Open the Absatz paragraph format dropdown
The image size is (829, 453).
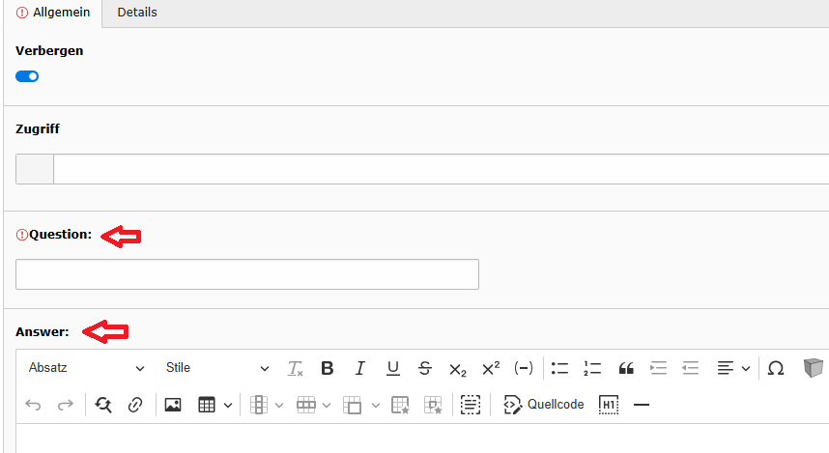(x=86, y=368)
